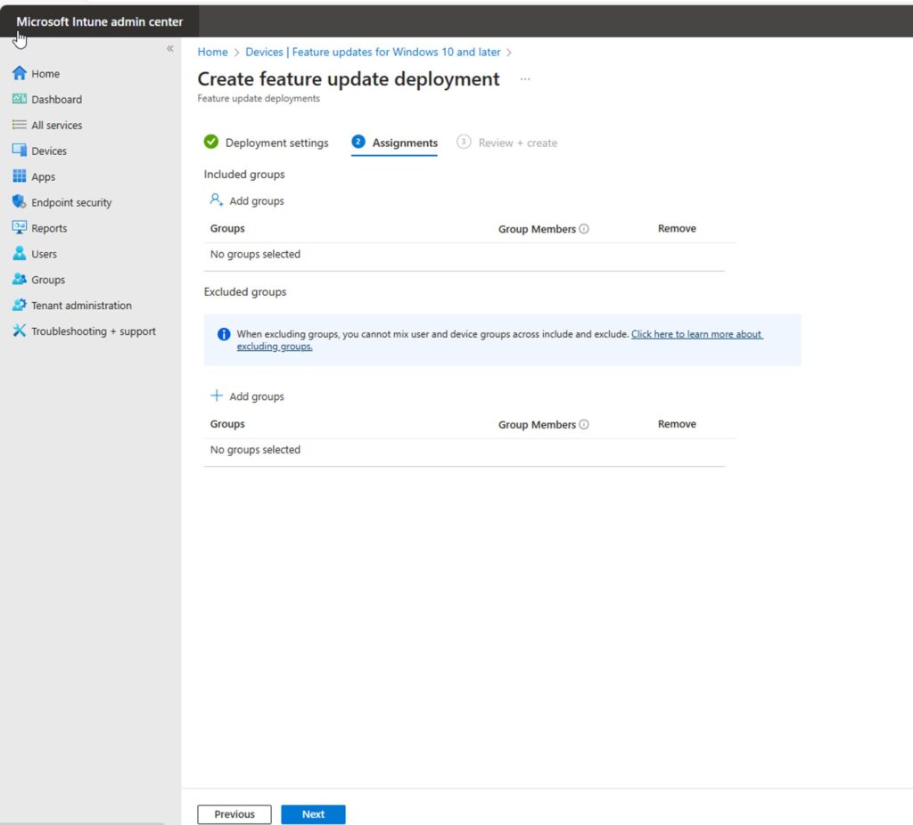The width and height of the screenshot is (913, 825).
Task: Open Dashboard from the sidebar icon
Action: tap(20, 100)
